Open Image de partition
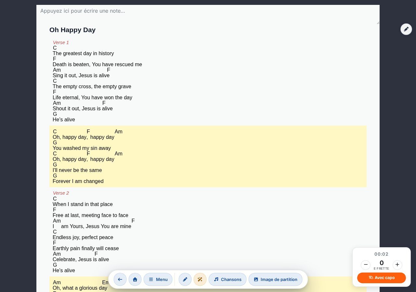The width and height of the screenshot is (416, 292). (x=275, y=279)
